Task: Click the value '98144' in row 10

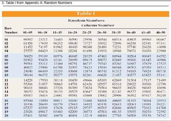Action: pos(28,75)
